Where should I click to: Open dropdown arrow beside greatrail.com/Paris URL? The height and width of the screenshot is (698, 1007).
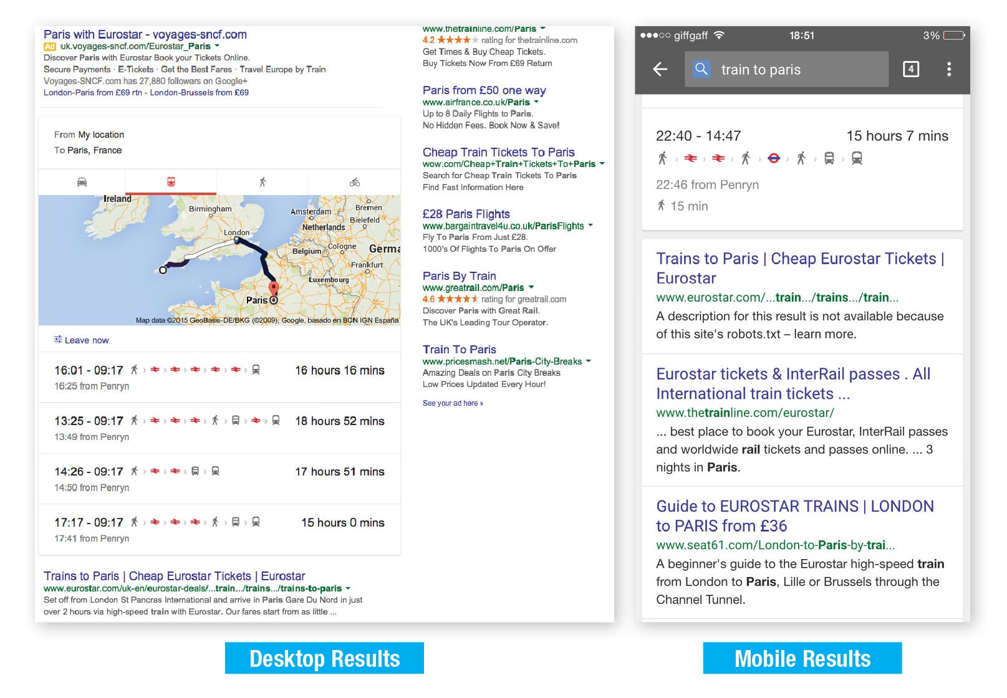click(x=531, y=288)
